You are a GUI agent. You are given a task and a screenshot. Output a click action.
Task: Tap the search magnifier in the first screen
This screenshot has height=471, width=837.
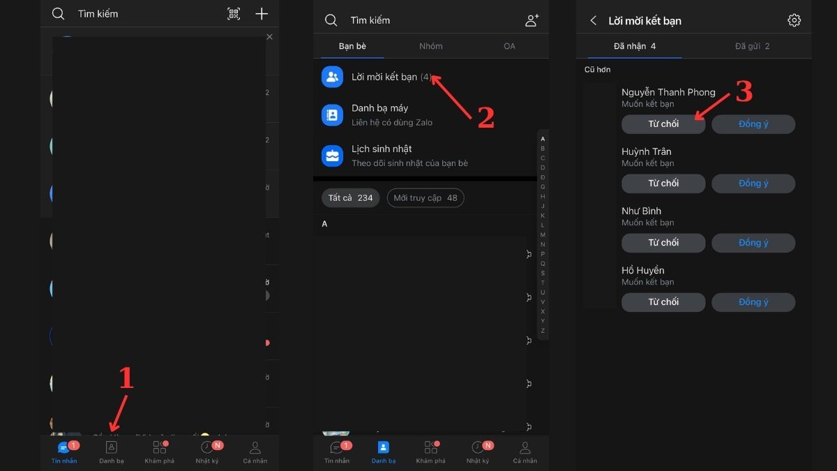59,14
